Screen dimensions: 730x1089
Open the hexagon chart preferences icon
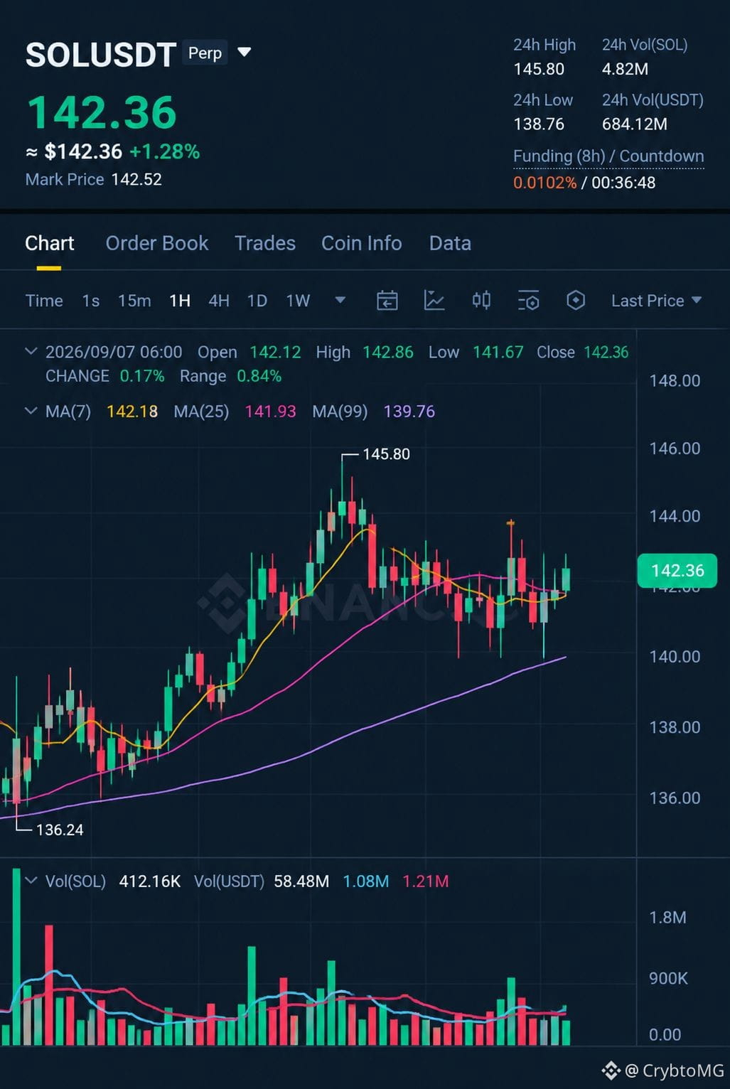576,300
